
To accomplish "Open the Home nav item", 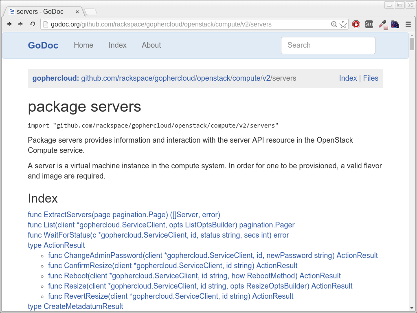I will point(83,45).
